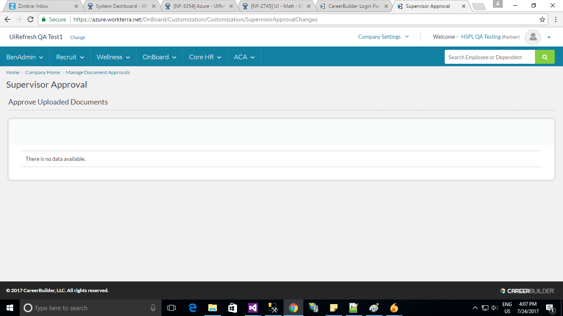This screenshot has width=563, height=316.
Task: Open File Explorer in the taskbar
Action: click(212, 308)
